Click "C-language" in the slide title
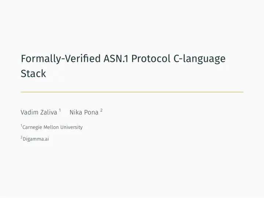 (199, 59)
